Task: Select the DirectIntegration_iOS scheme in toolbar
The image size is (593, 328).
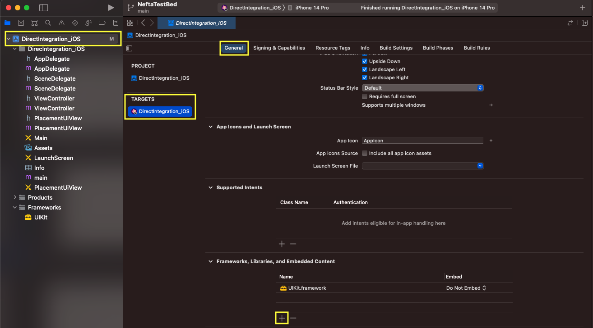Action: pyautogui.click(x=251, y=8)
